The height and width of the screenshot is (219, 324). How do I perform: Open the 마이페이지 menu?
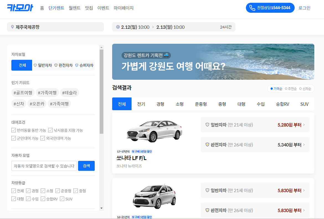click(x=124, y=8)
